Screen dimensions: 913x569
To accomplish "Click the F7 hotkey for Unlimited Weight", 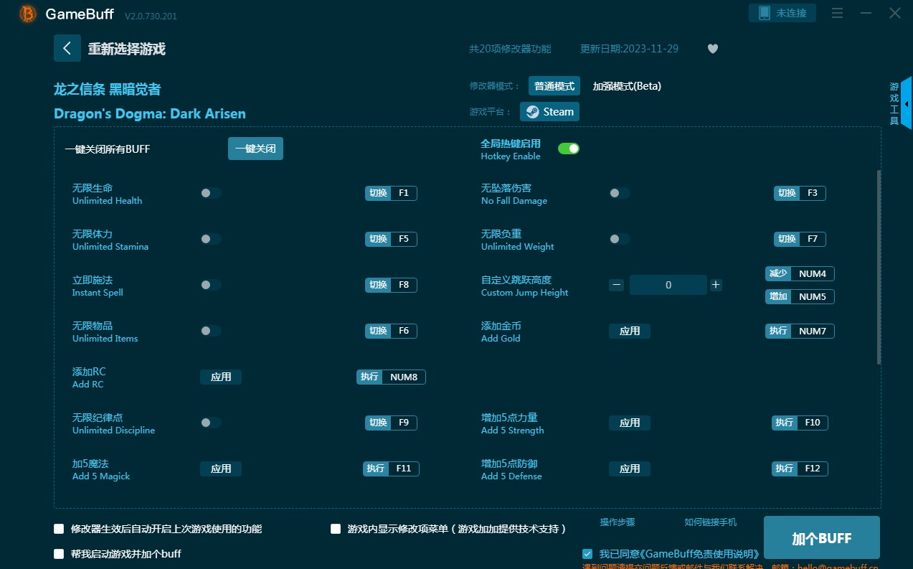I will [800, 239].
